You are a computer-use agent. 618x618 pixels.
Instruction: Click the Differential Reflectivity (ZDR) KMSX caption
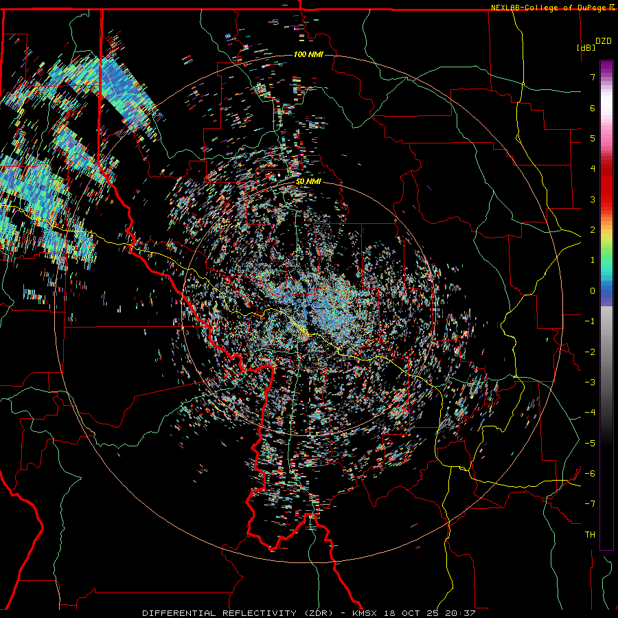click(308, 613)
